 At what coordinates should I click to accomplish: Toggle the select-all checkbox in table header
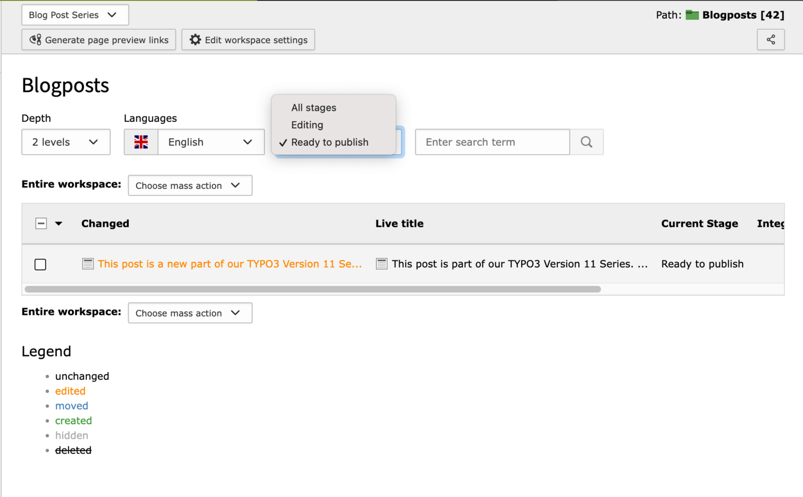(41, 223)
